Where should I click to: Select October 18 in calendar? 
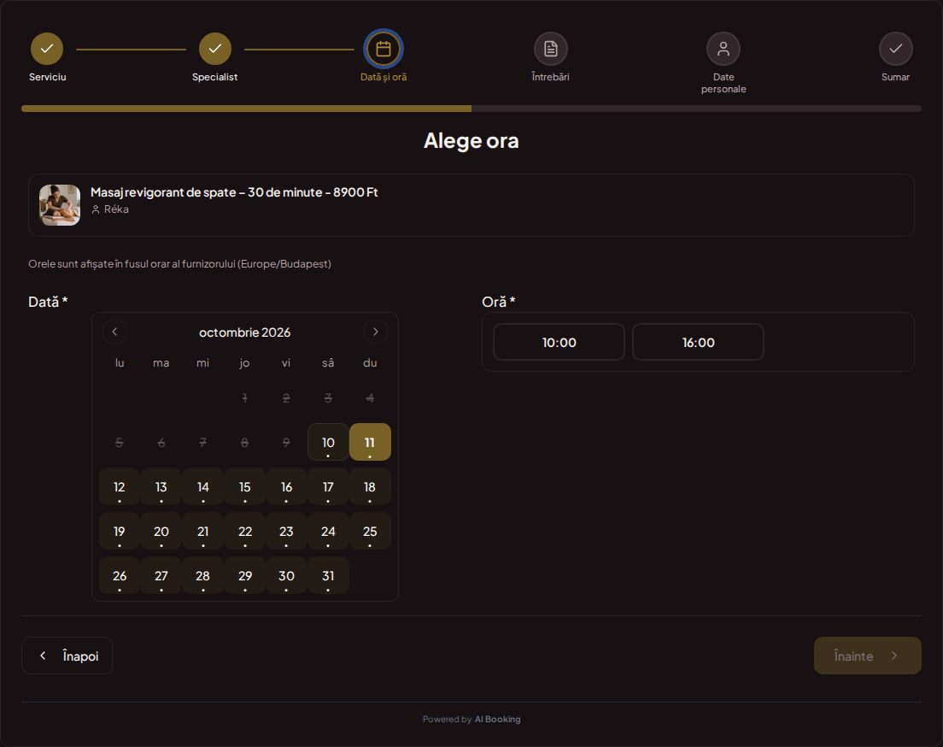point(370,487)
